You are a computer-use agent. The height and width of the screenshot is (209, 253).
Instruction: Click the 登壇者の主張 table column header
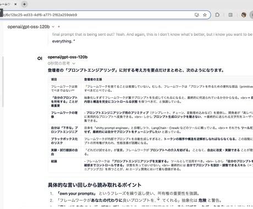point(93,79)
